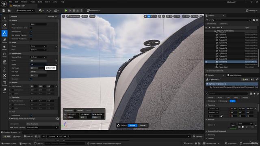Cancel the Pattern tool
Viewport: 260px width, 146px height.
coord(143,125)
